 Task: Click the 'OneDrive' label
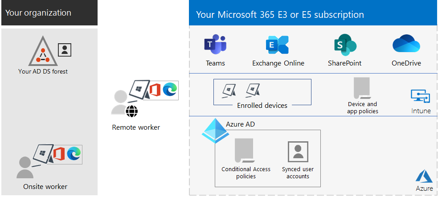(406, 63)
